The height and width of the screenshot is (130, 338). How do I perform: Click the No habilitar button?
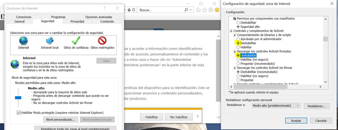coord(179,117)
